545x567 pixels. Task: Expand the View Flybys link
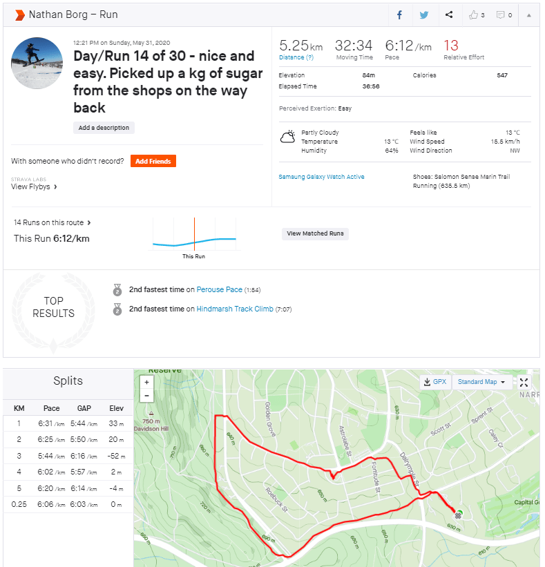coord(34,186)
